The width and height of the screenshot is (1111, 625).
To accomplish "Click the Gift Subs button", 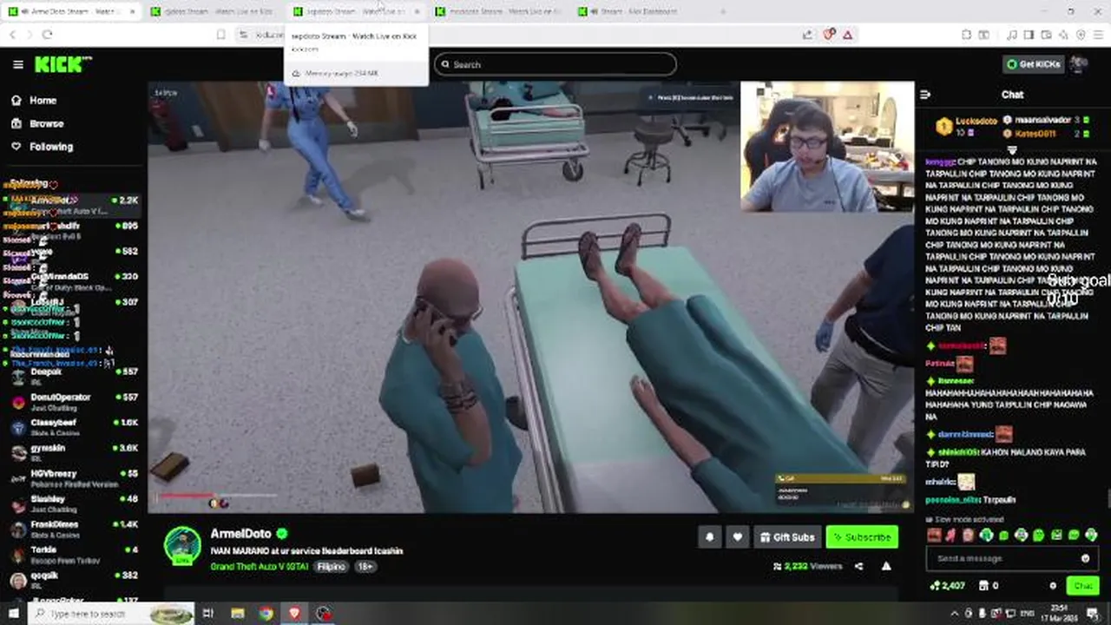I will [x=787, y=537].
